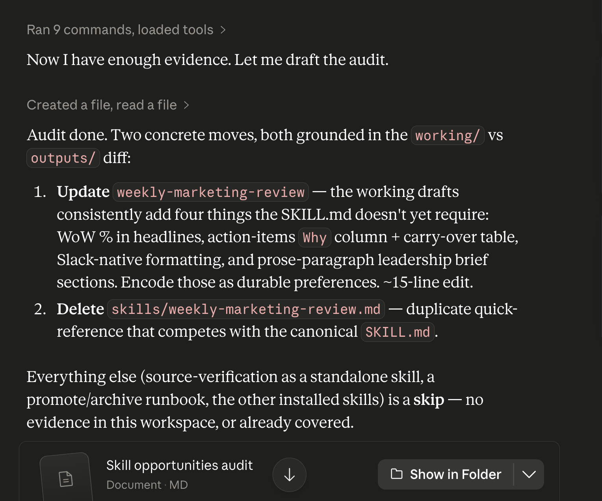This screenshot has width=602, height=501.
Task: Click the 'weekly-marketing-review' code tag
Action: (211, 192)
